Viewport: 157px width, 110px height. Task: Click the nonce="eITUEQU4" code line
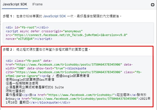pos(29,39)
